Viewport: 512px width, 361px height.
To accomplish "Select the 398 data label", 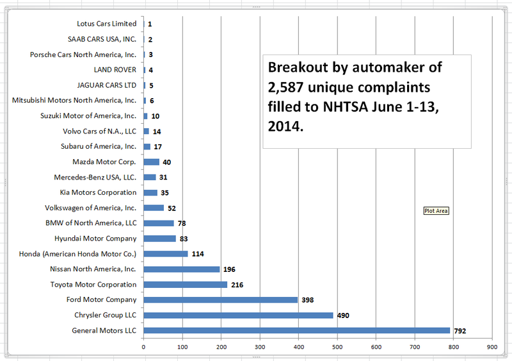I will click(x=308, y=300).
